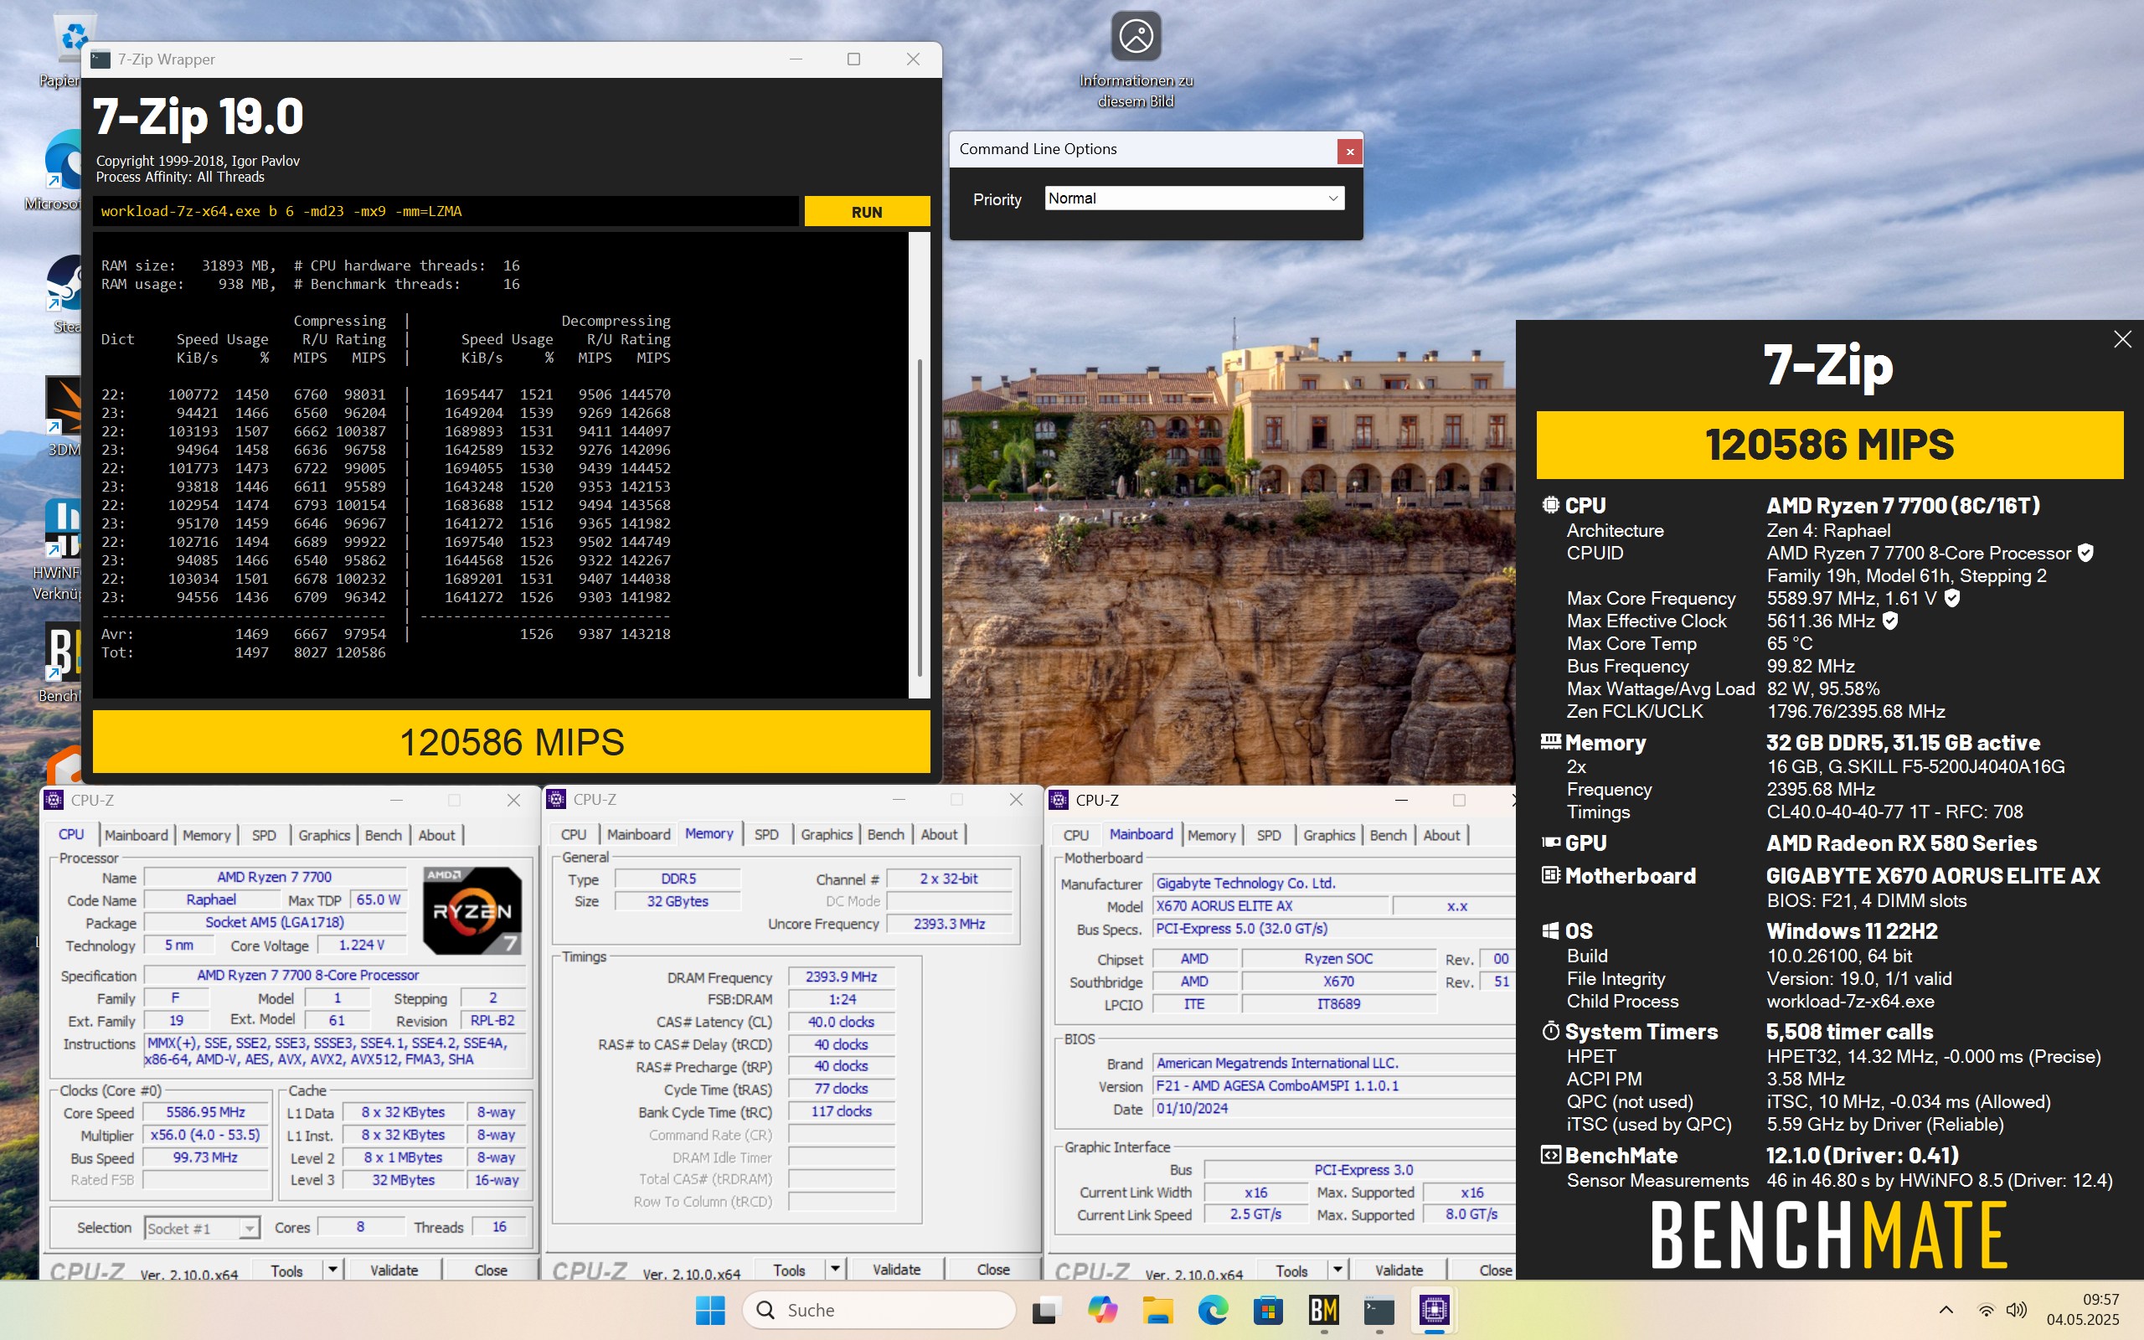
Task: Click the Max Core Frequency 5589.97 MHz value
Action: point(1851,598)
